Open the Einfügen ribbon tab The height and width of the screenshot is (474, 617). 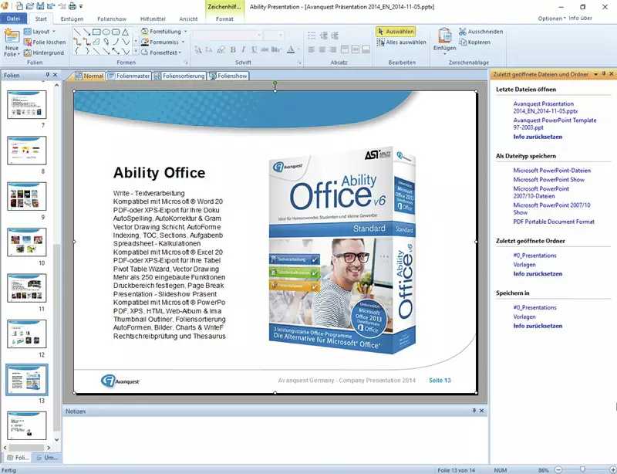[x=72, y=18]
